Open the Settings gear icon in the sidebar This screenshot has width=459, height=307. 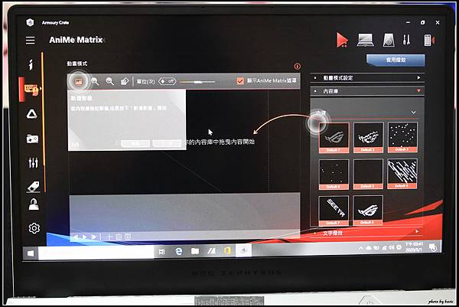34,228
